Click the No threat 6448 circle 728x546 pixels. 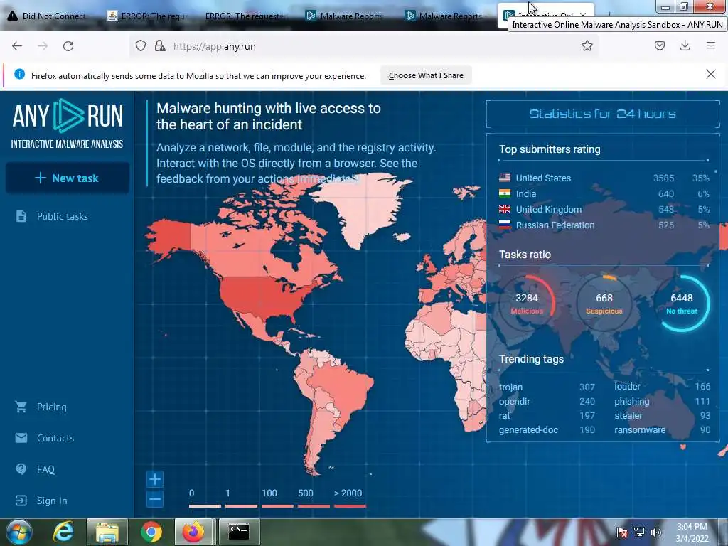pos(682,303)
